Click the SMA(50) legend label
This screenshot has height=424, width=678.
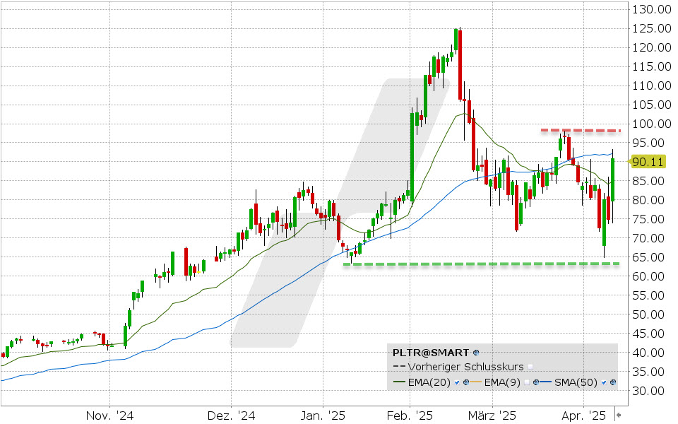[576, 382]
